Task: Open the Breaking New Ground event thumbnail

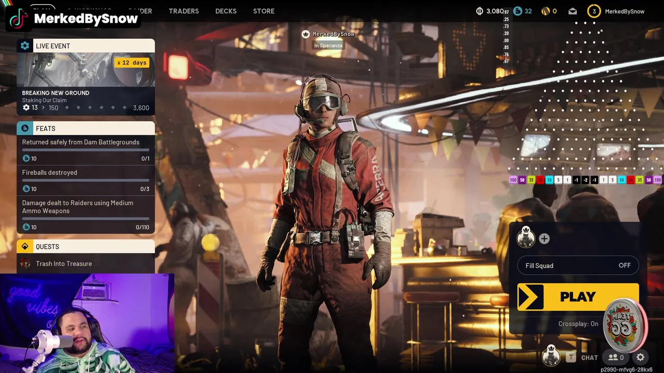Action: [86, 69]
